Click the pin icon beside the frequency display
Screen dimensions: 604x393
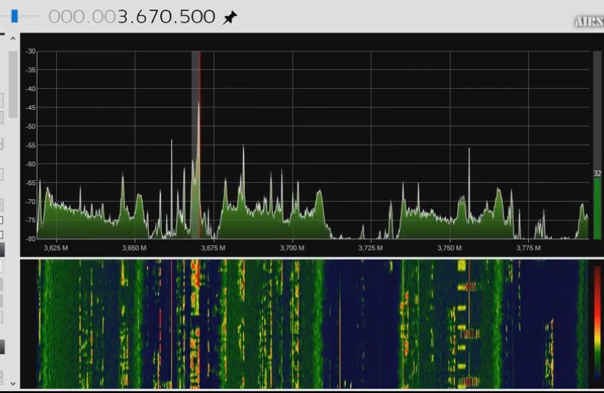230,18
